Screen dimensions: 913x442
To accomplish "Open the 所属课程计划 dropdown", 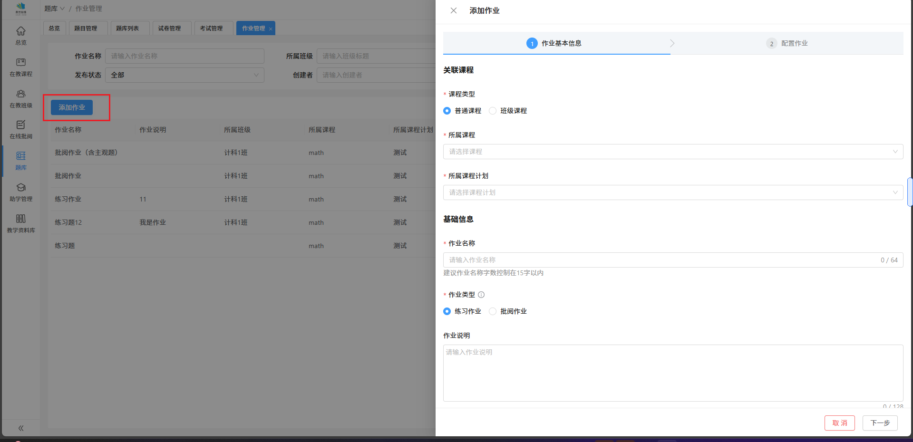I will coord(672,192).
